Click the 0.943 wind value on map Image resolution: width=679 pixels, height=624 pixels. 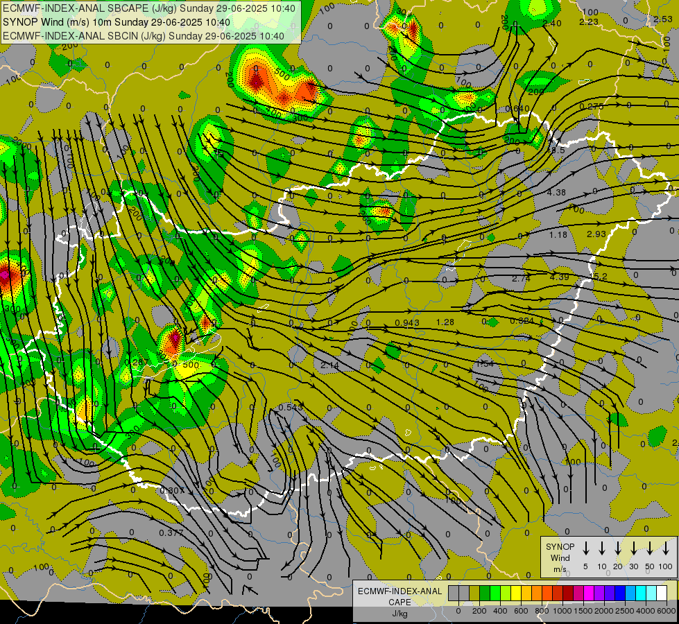click(407, 322)
